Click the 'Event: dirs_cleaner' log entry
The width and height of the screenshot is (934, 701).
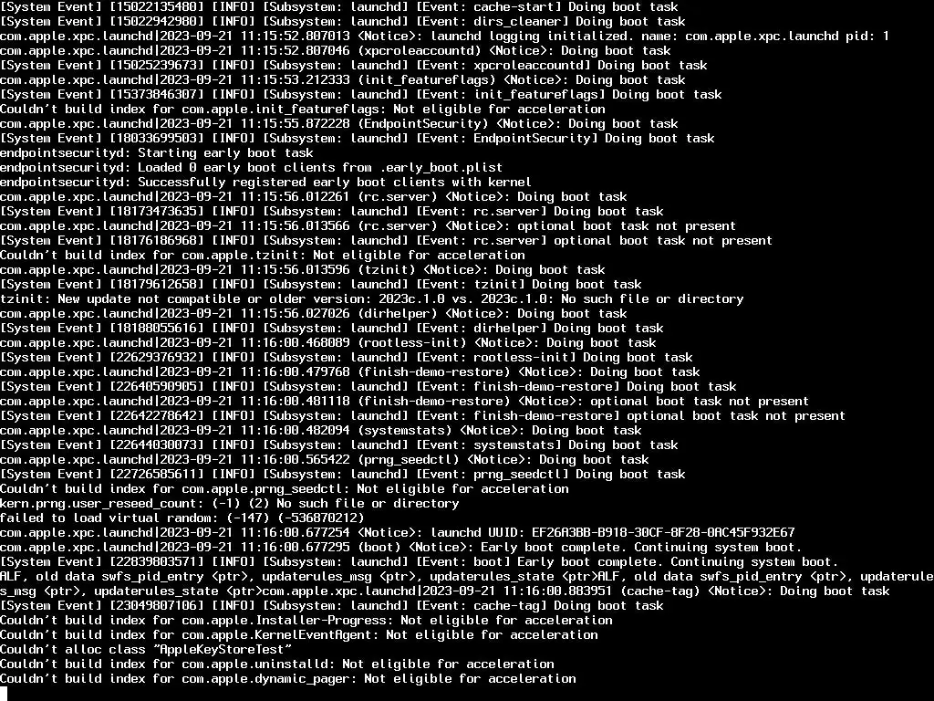[343, 22]
